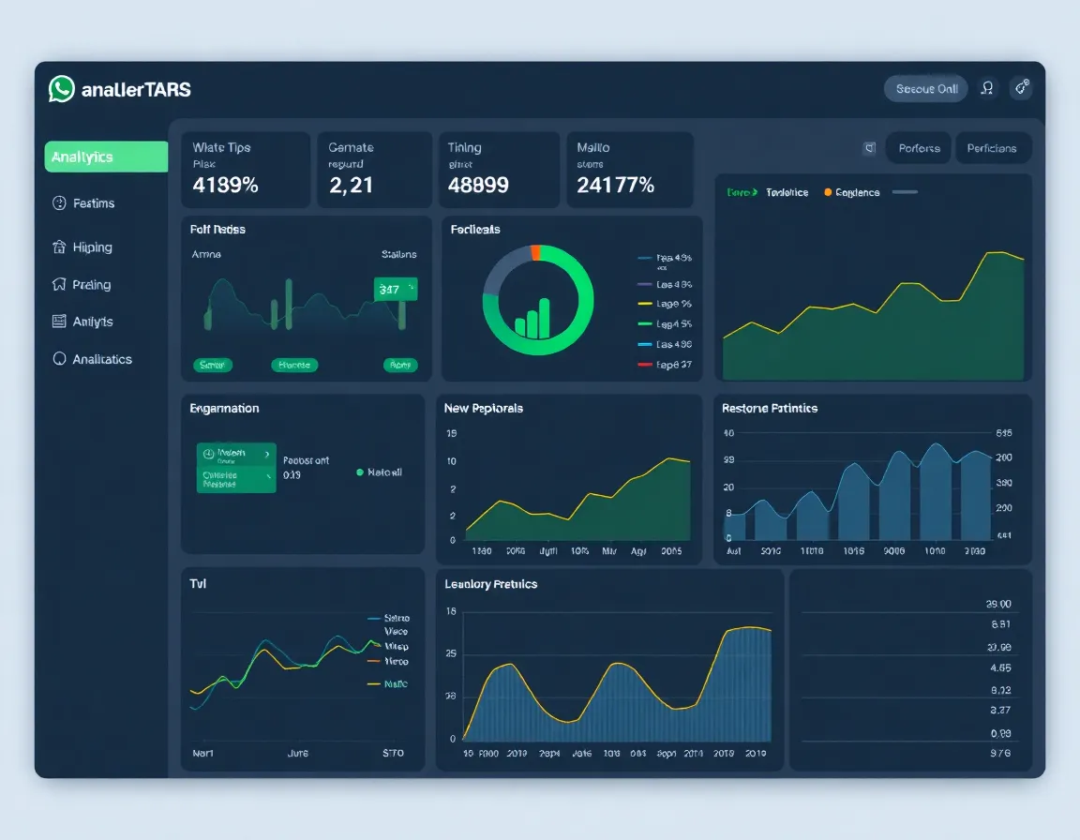Click the user profile icon in header
The height and width of the screenshot is (840, 1080).
tap(986, 88)
